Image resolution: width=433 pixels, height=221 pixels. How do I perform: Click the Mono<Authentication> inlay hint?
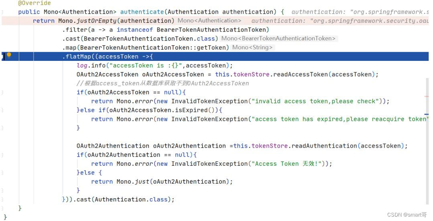209,21
